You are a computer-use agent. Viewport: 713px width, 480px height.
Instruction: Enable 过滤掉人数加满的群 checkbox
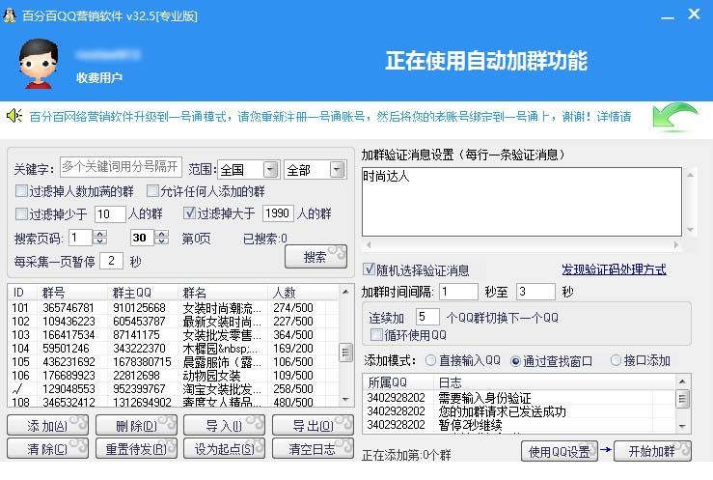(x=21, y=190)
